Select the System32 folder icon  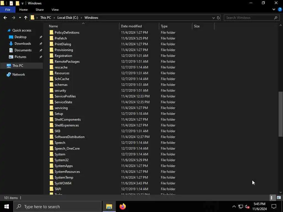[x=51, y=160]
